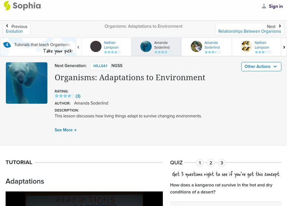This screenshot has width=287, height=206.
Task: Play the Adaptations tutorial video
Action: pos(84,198)
